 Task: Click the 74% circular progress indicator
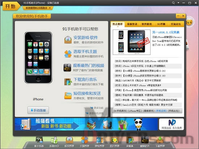click(189, 22)
